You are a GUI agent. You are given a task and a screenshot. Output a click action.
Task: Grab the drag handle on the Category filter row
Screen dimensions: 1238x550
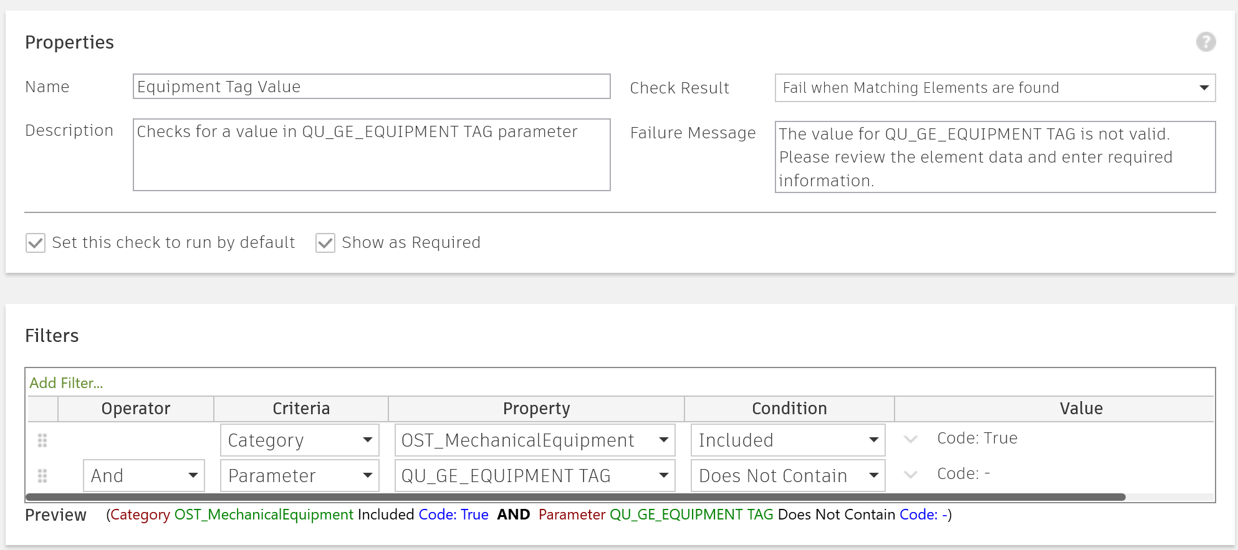[42, 440]
